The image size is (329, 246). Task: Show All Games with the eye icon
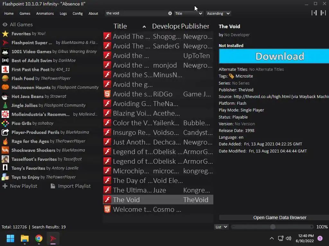[x=5, y=25]
